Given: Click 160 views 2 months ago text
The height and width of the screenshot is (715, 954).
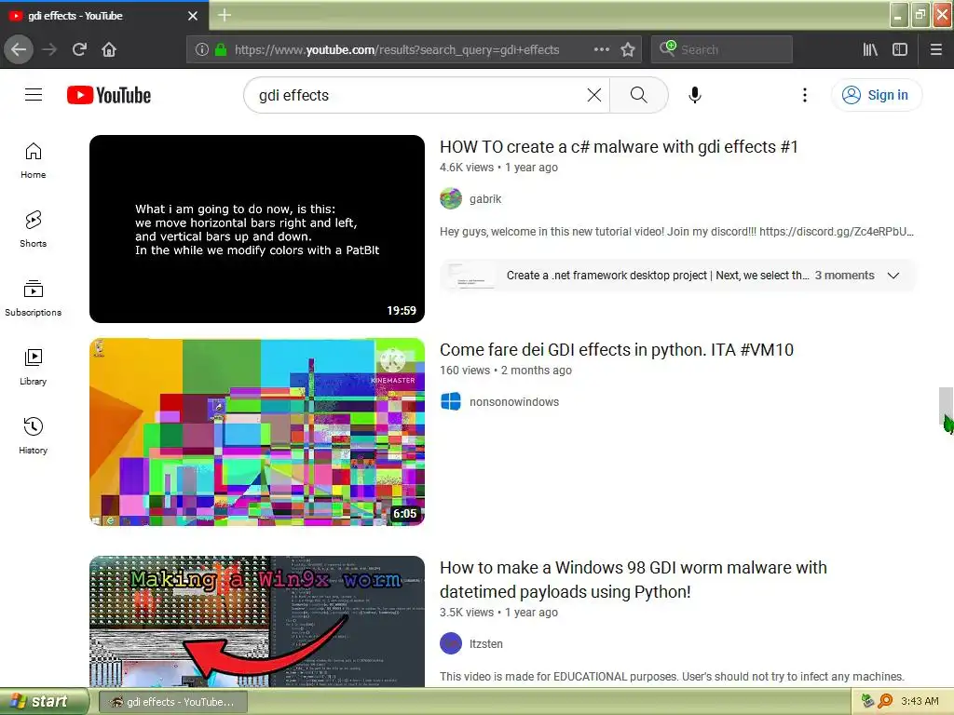Looking at the screenshot, I should (x=506, y=371).
